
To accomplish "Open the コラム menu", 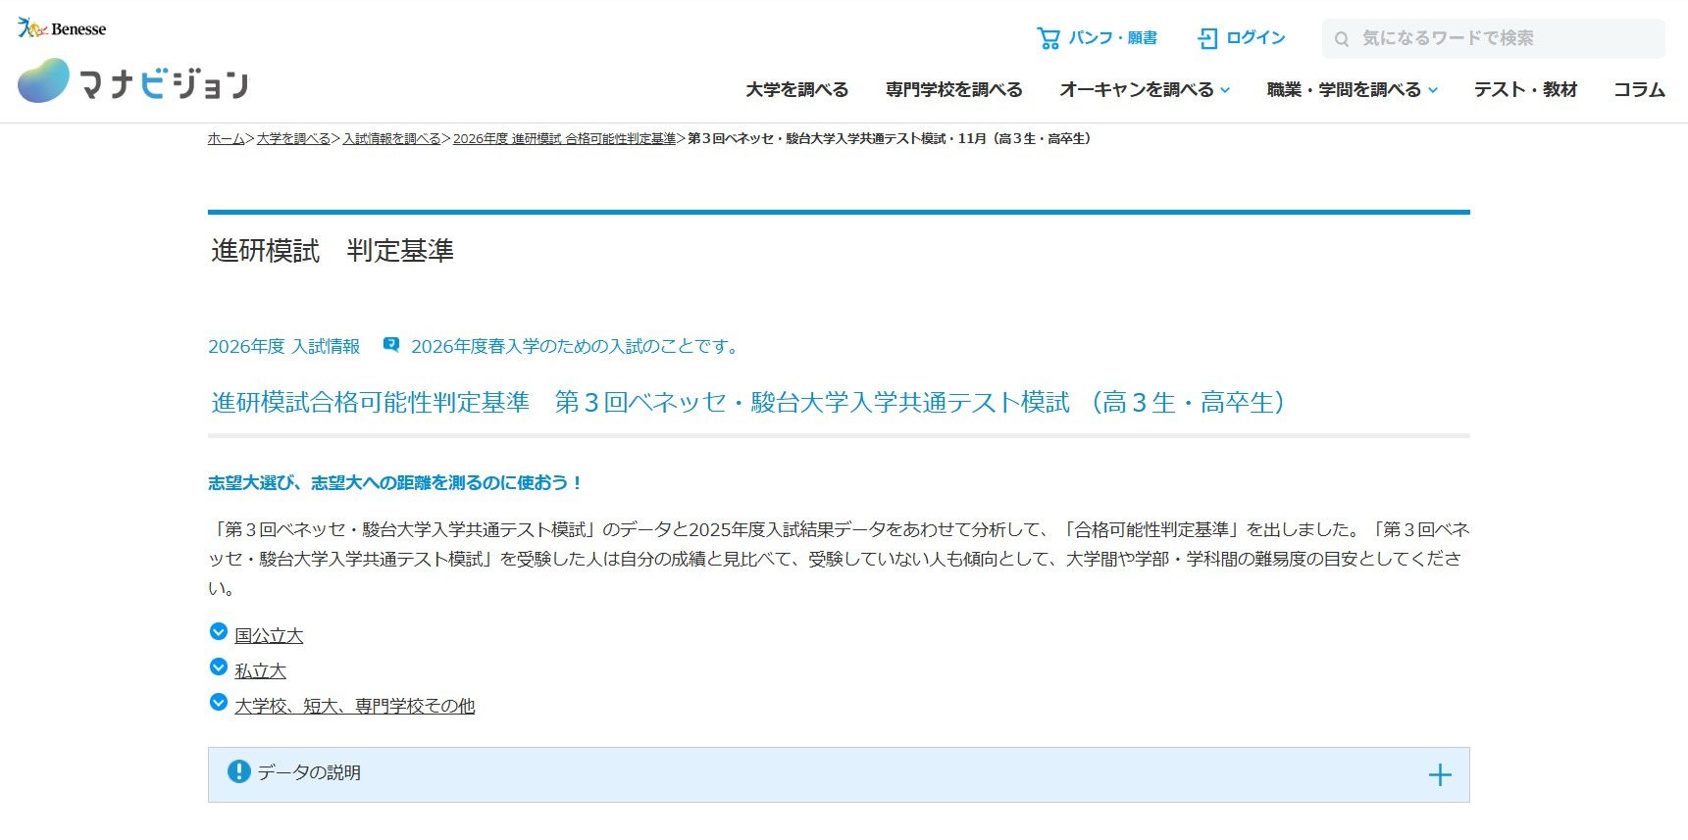I will [1639, 89].
